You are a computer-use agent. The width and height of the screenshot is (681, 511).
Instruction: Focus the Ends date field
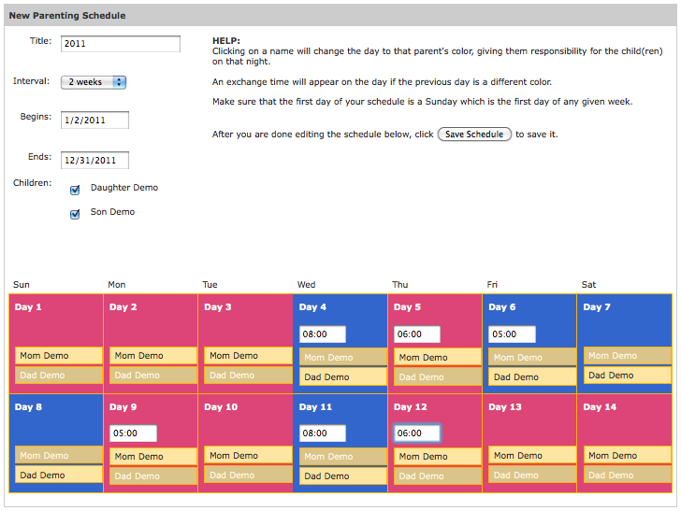[x=94, y=160]
